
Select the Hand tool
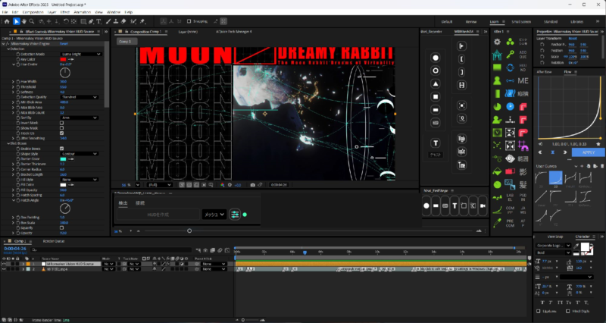coord(24,22)
